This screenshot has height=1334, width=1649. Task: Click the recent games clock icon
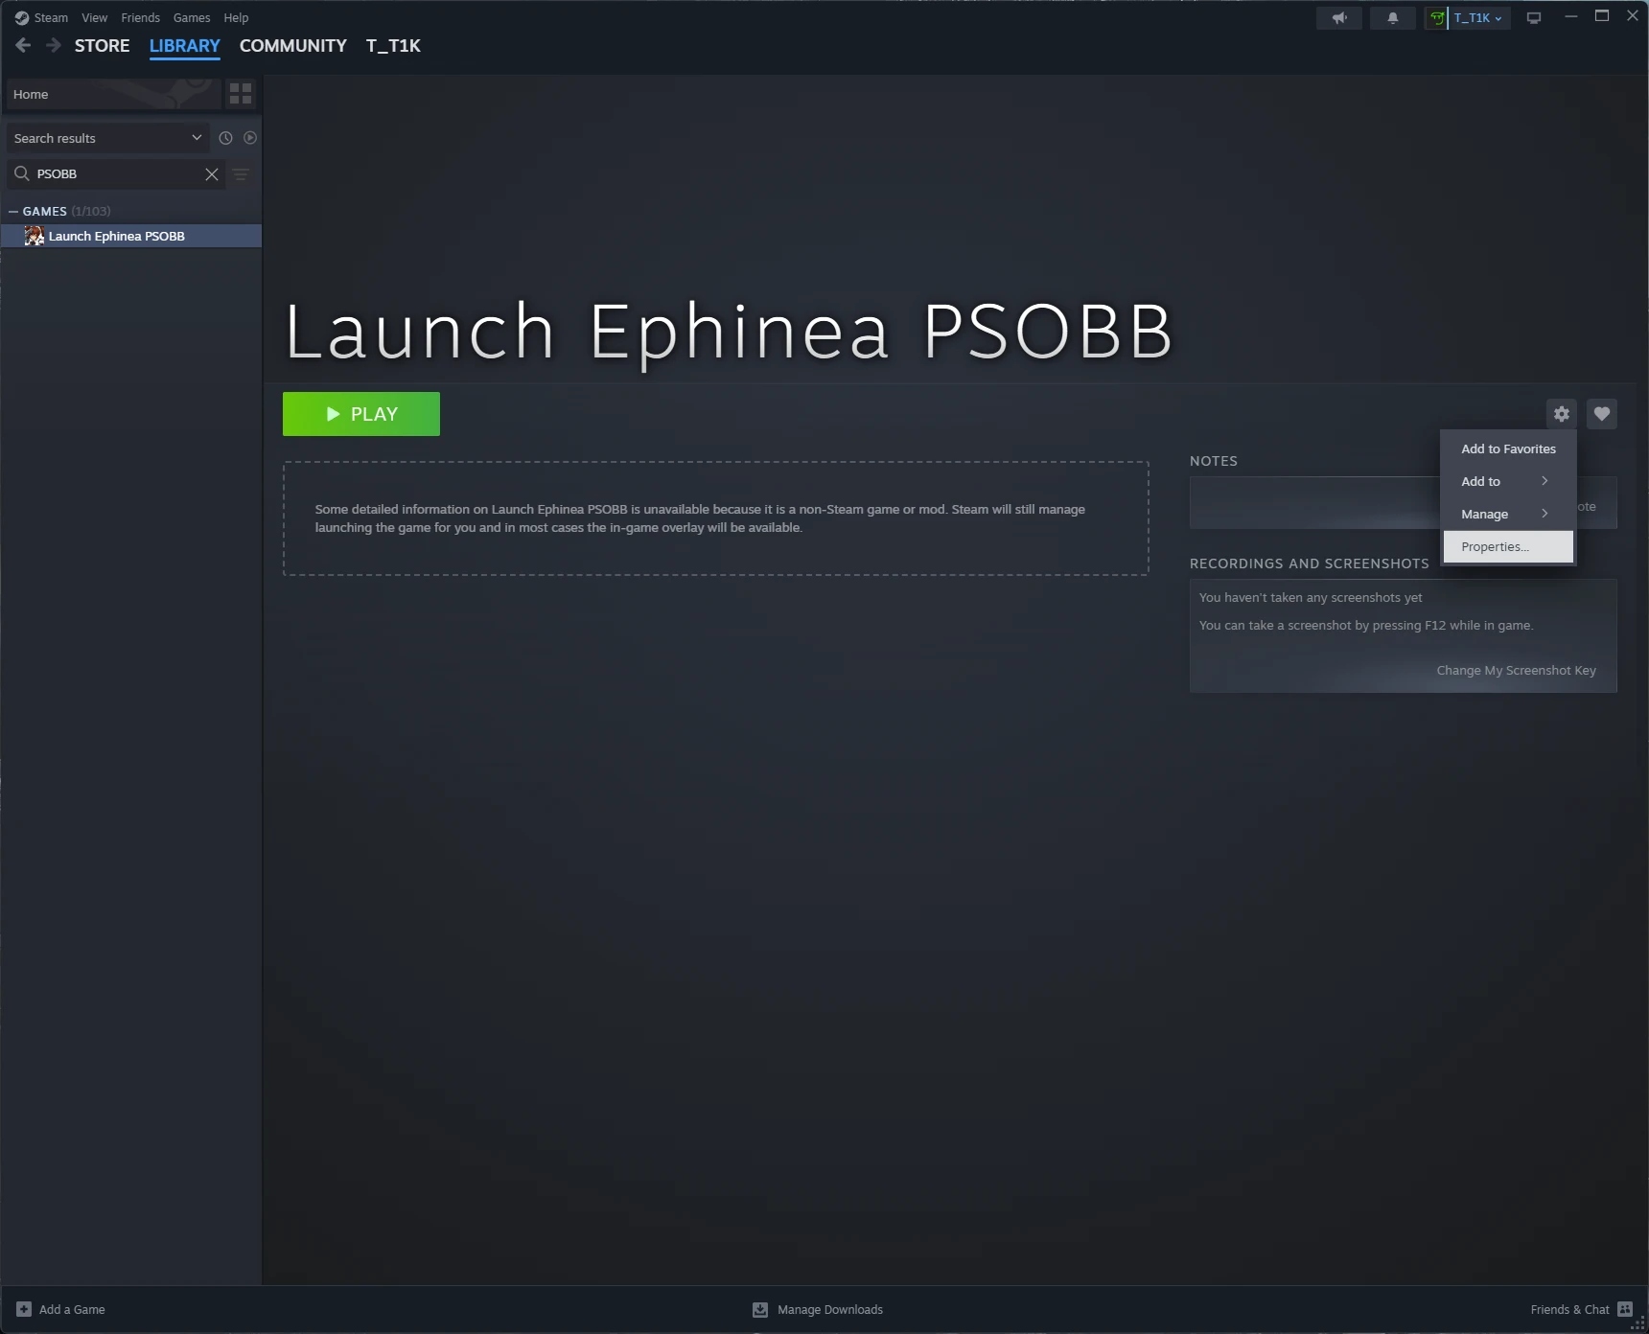(x=225, y=137)
